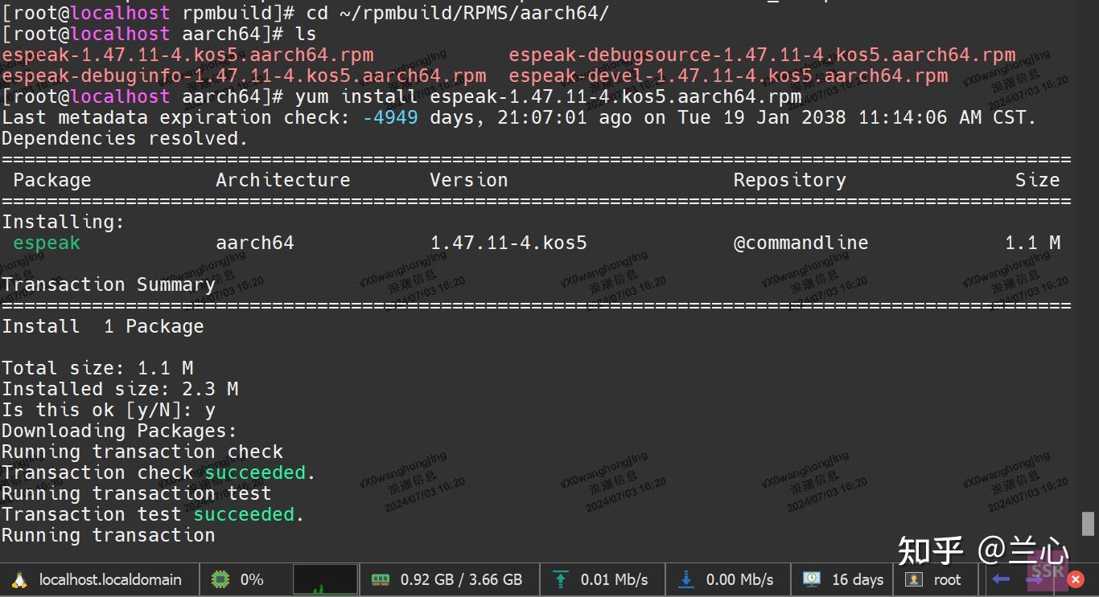Click the green espeak package name
This screenshot has height=597, width=1099.
coord(46,243)
